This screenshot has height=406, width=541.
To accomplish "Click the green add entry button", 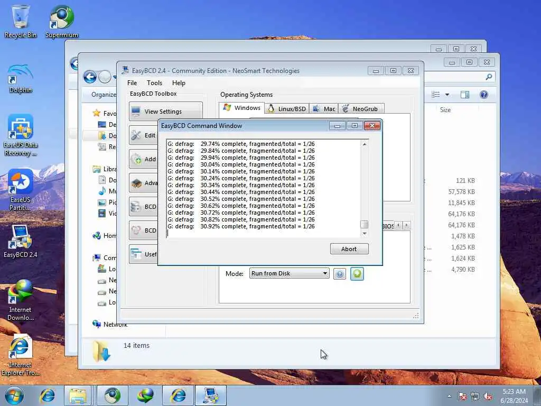I will click(x=357, y=274).
